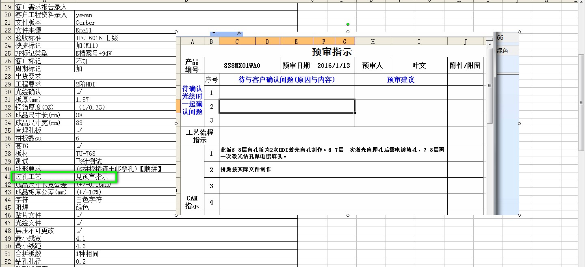Click the 白色字符 value cell
This screenshot has height=267, width=585.
click(126, 200)
